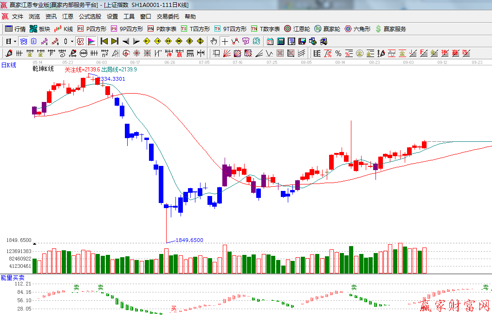Select the hand pan tool

(214, 41)
